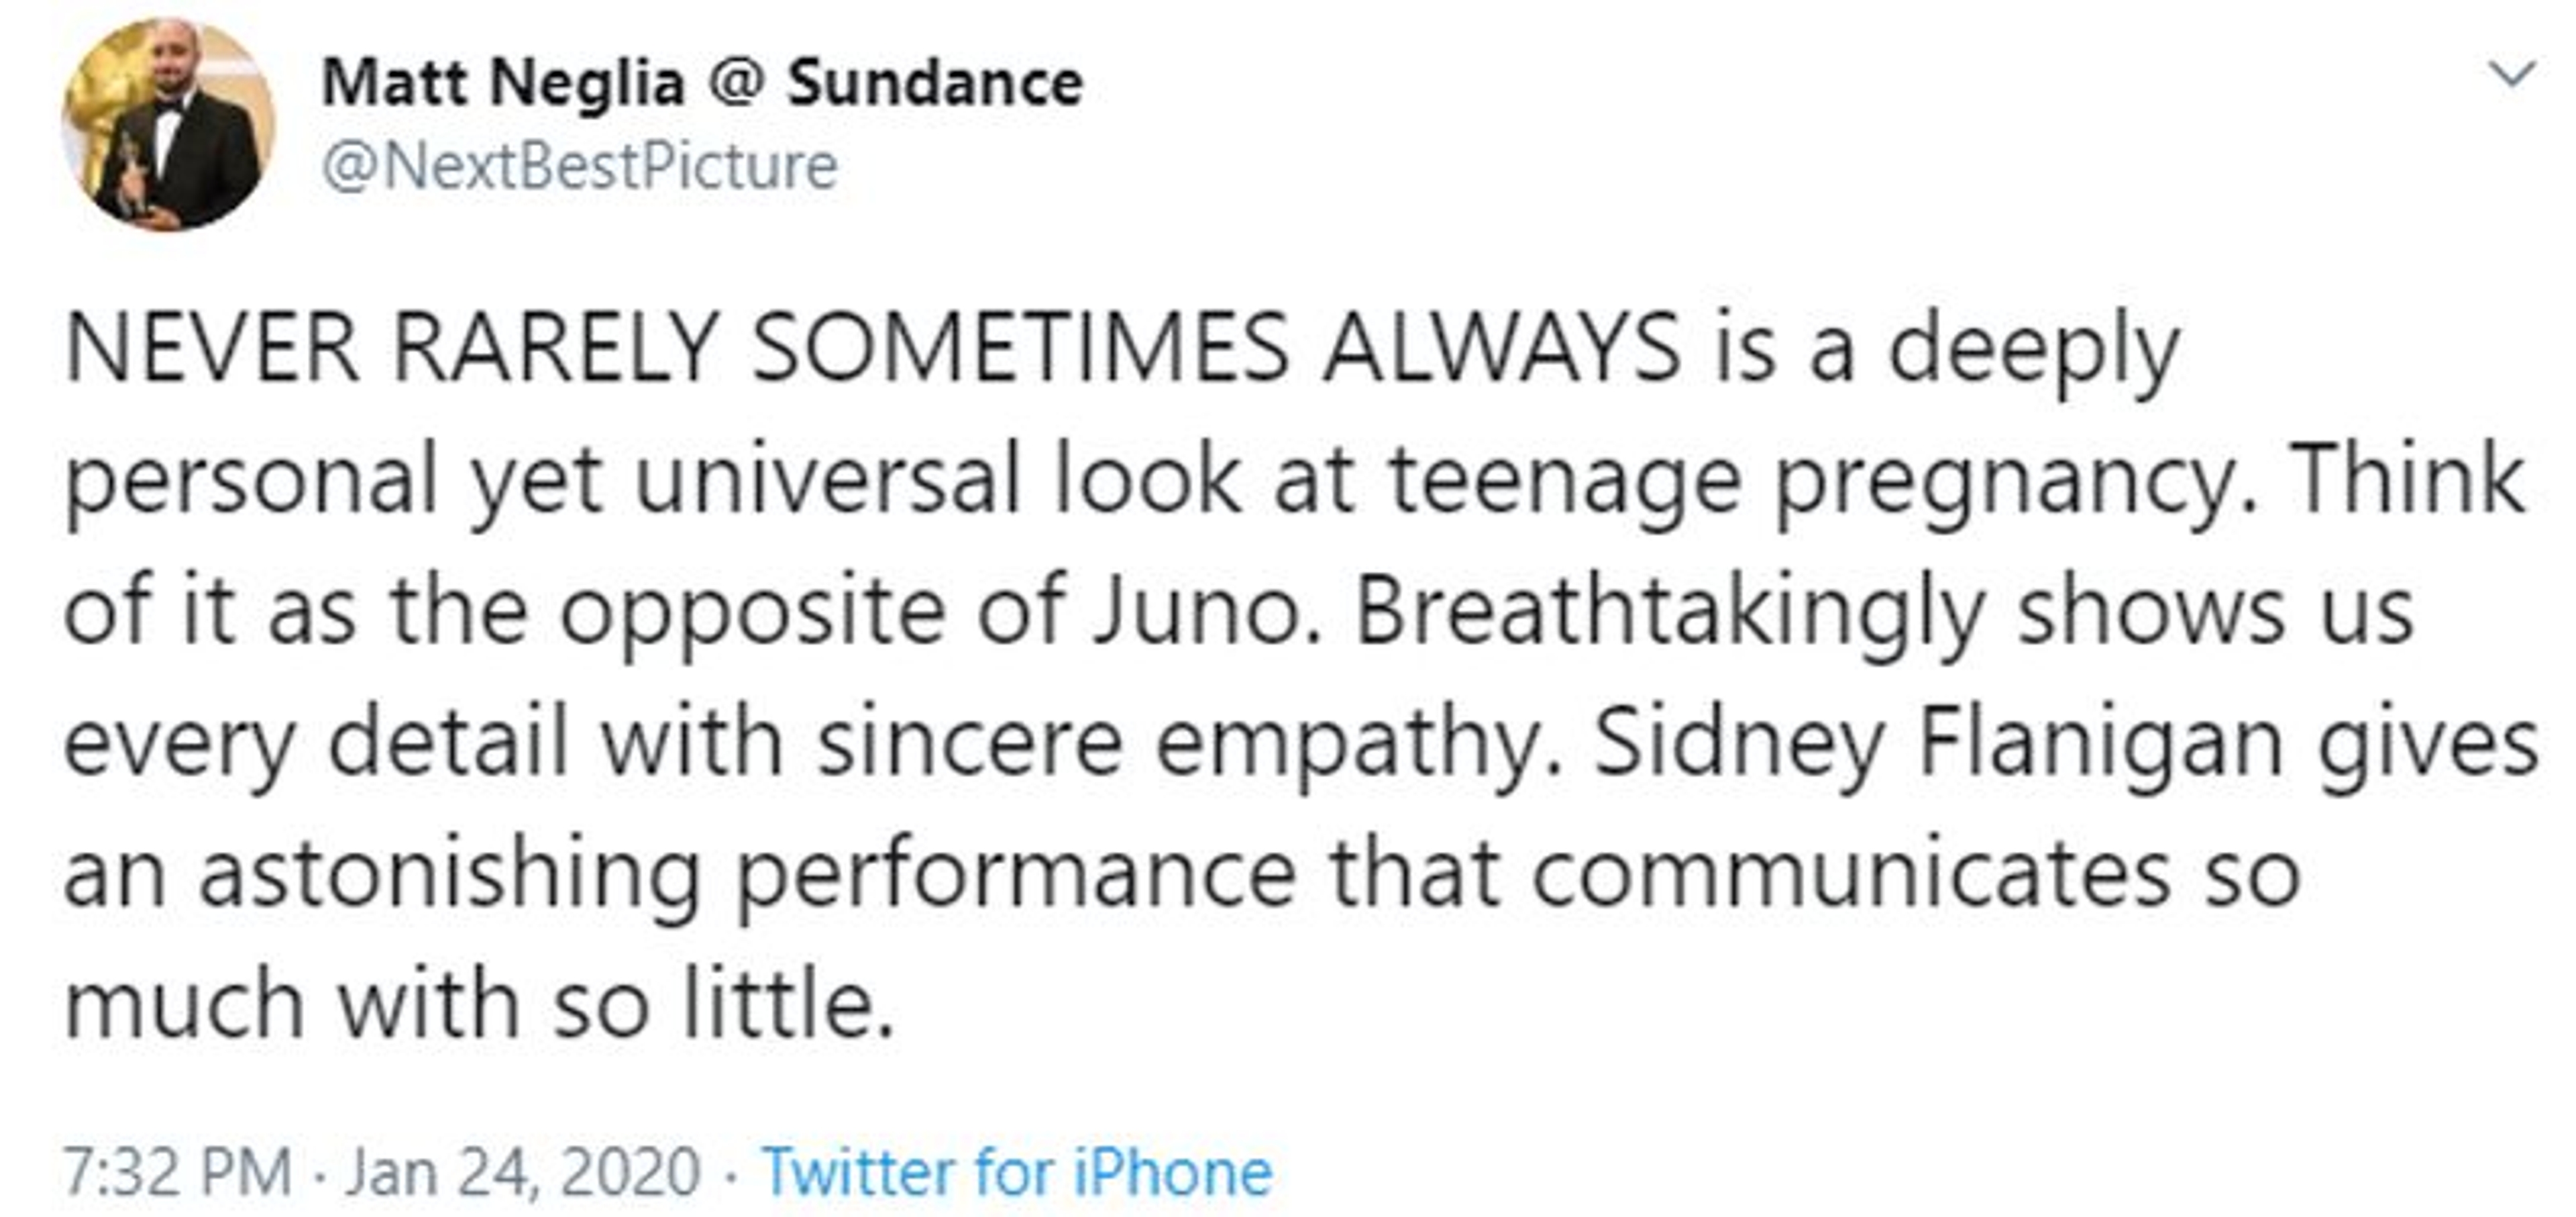Screen dimensions: 2576x1217
Task: Click the word Sundance in display name
Action: tap(935, 82)
